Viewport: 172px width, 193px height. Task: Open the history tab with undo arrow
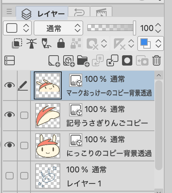[x=79, y=11]
